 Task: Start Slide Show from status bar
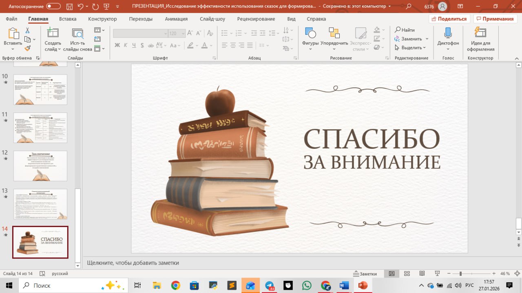(437, 273)
